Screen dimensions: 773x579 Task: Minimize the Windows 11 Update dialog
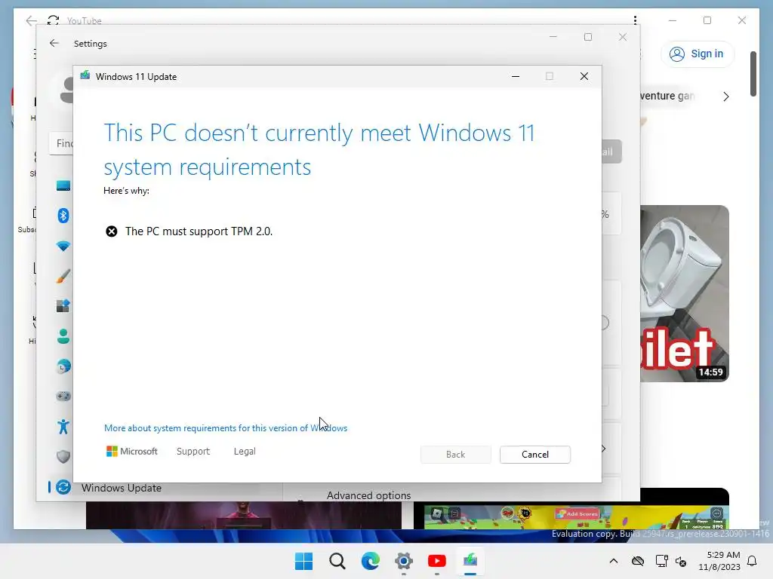point(515,76)
